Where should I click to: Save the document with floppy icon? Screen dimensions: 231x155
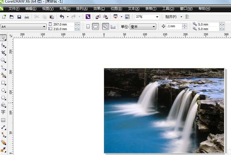pyautogui.click(x=19, y=17)
